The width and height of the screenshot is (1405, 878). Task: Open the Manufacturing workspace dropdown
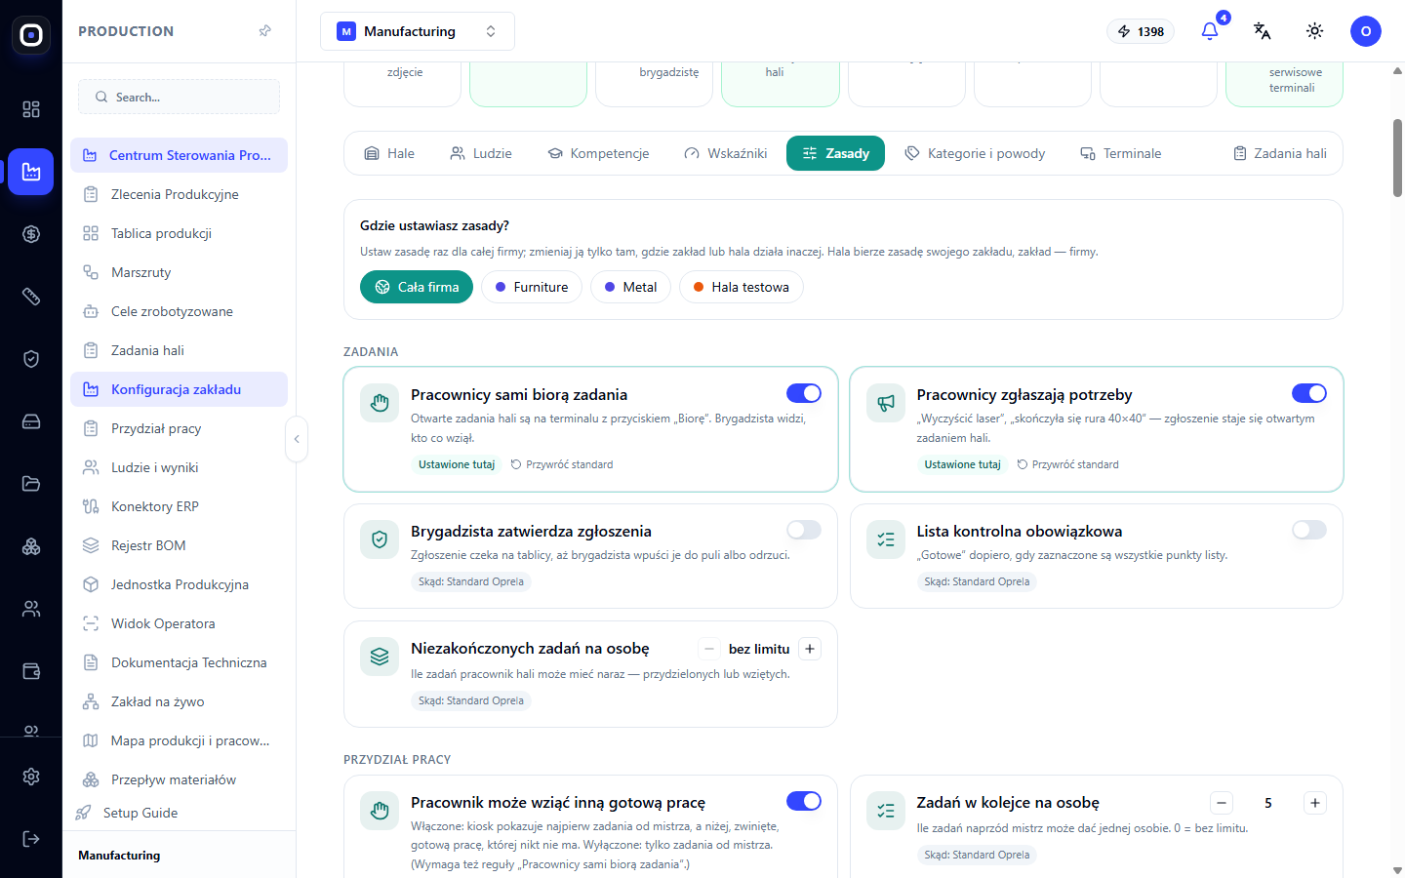(x=418, y=31)
